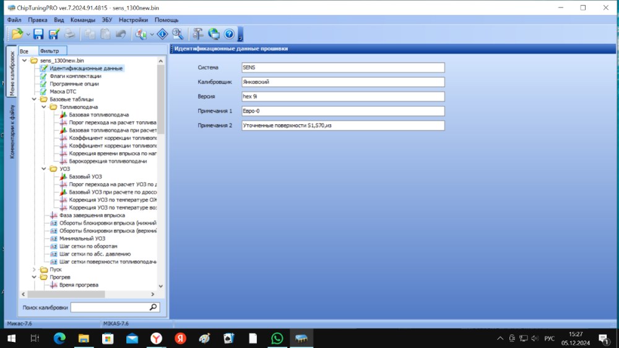This screenshot has height=348, width=619.
Task: Open red Yandex icon in taskbar
Action: [180, 338]
